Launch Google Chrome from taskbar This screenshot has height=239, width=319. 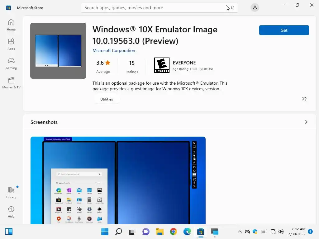(x=173, y=232)
